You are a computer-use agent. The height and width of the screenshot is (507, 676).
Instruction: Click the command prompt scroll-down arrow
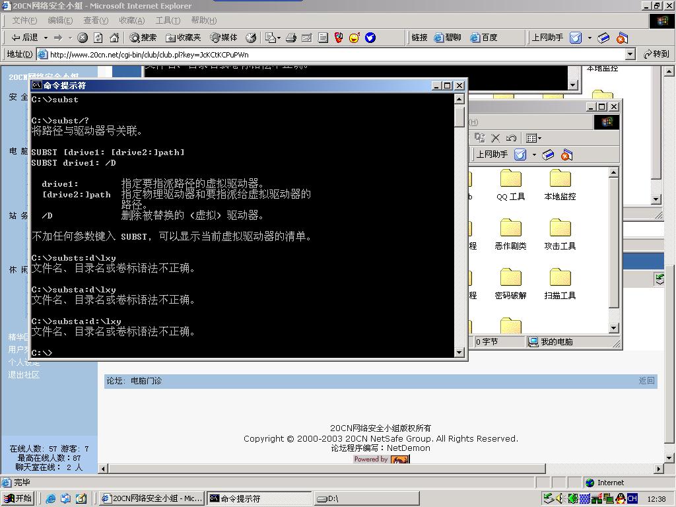[459, 353]
